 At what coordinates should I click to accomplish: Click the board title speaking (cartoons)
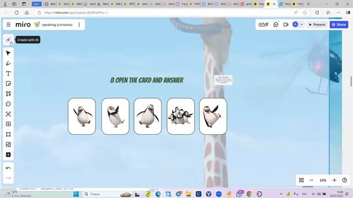tap(57, 25)
